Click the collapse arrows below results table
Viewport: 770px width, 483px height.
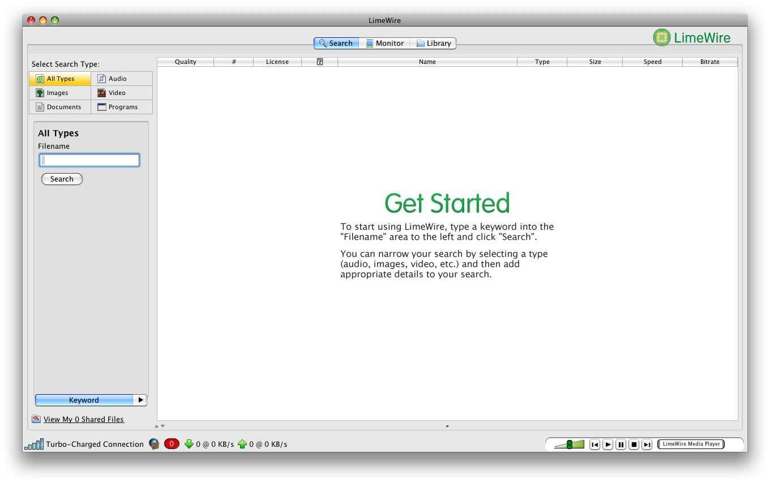pyautogui.click(x=160, y=426)
